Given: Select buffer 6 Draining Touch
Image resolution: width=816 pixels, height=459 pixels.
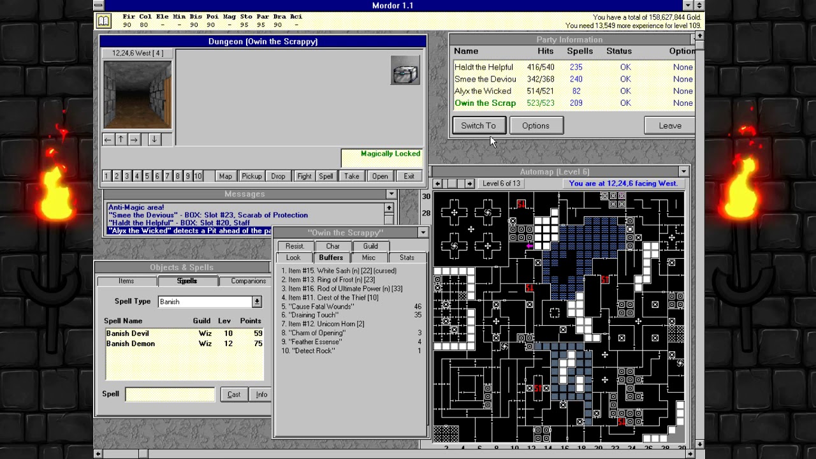Looking at the screenshot, I should click(351, 316).
